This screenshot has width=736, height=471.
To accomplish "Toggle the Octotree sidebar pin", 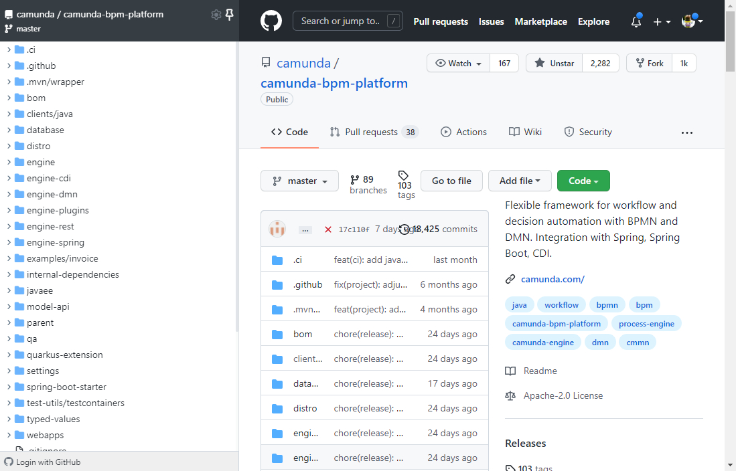I will coord(230,15).
